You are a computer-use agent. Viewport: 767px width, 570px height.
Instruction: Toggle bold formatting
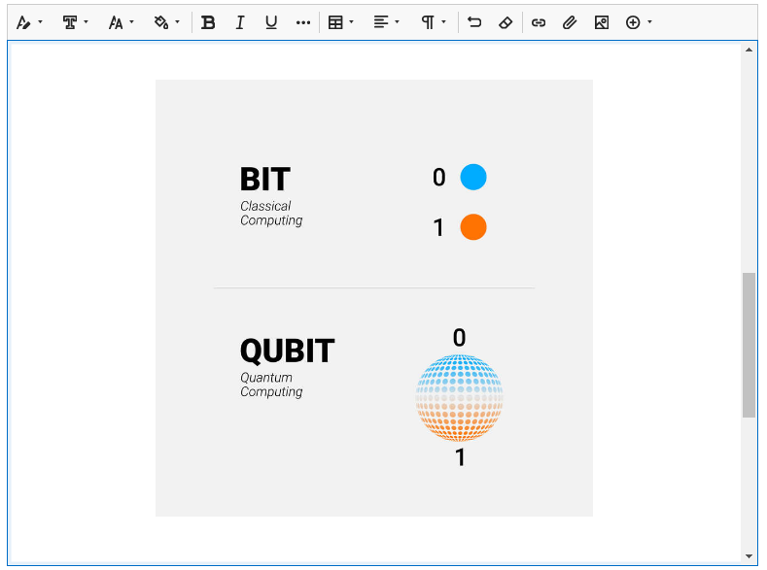208,22
